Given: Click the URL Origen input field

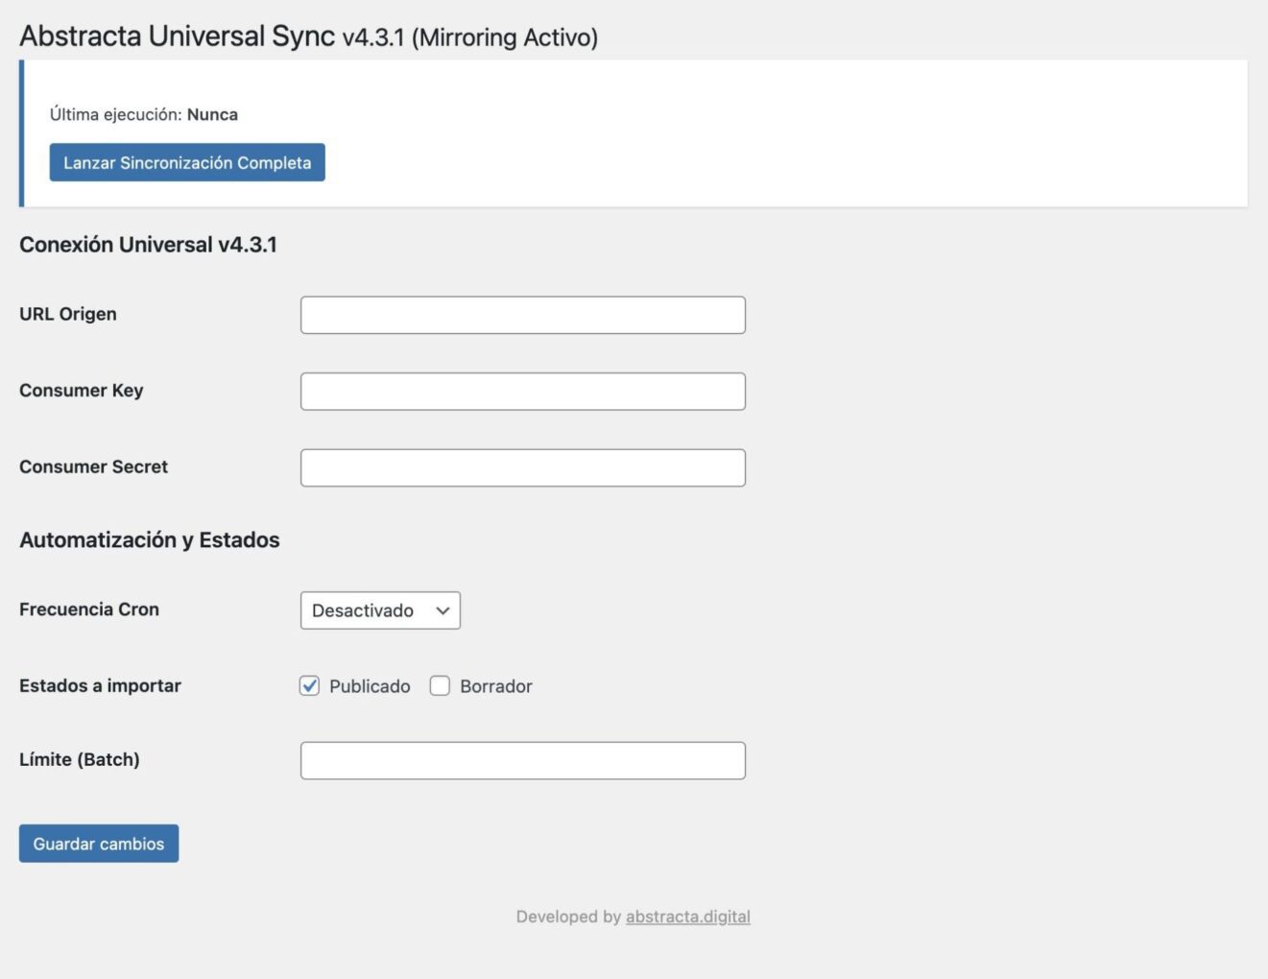Looking at the screenshot, I should pos(523,315).
